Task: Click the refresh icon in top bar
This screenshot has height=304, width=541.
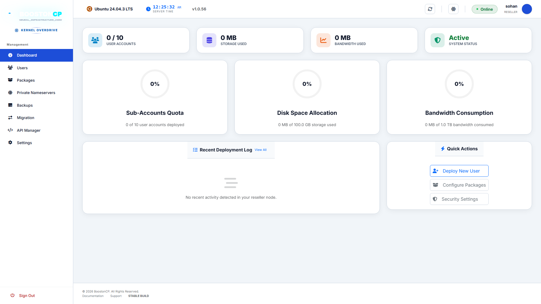Action: coord(430,9)
